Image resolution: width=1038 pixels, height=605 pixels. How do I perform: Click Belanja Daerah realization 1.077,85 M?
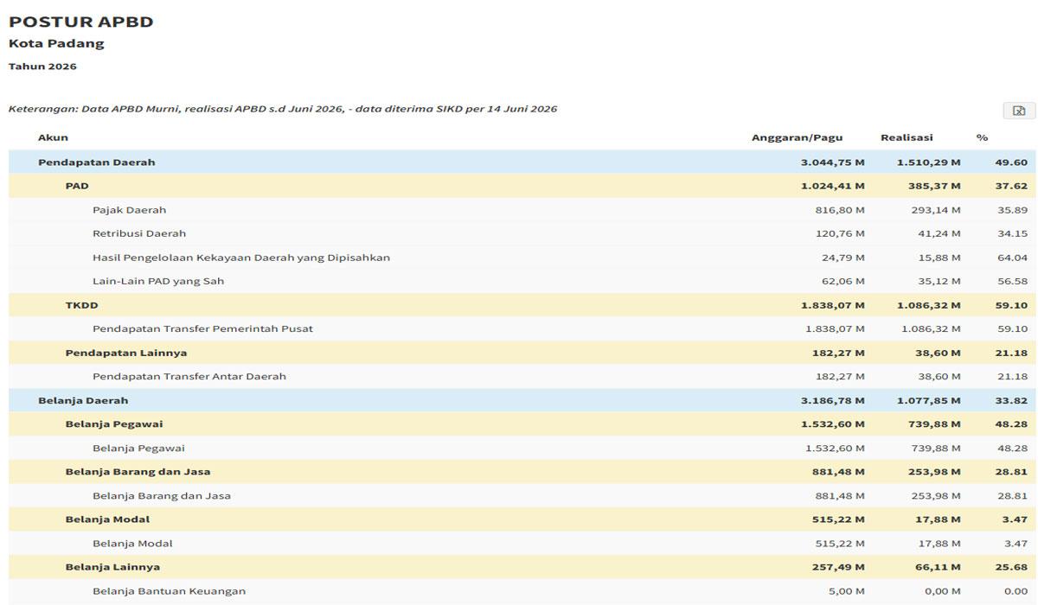tap(928, 400)
